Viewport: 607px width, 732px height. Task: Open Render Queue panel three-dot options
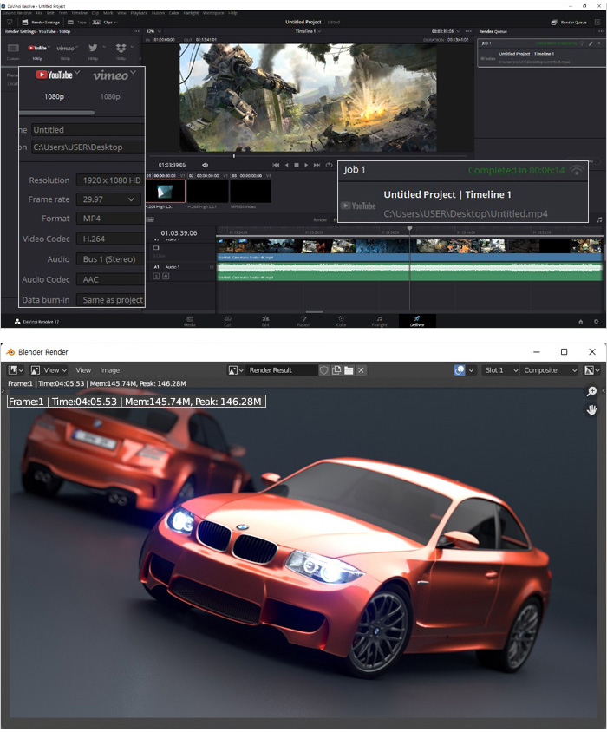(602, 31)
